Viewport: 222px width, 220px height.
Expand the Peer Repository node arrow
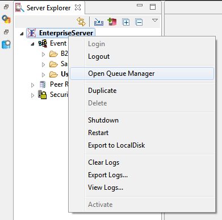tap(32, 85)
